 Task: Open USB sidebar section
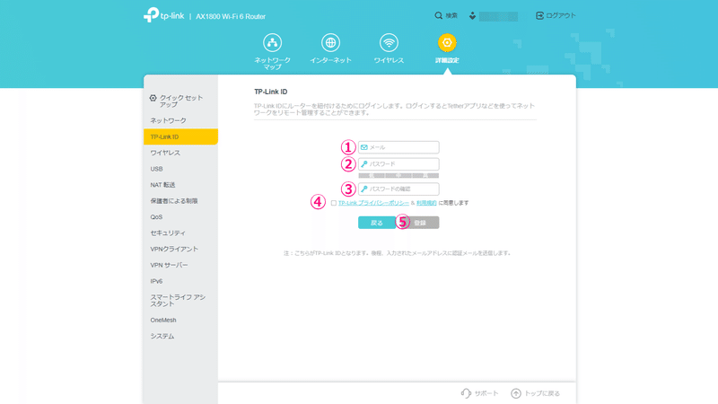tap(180, 169)
